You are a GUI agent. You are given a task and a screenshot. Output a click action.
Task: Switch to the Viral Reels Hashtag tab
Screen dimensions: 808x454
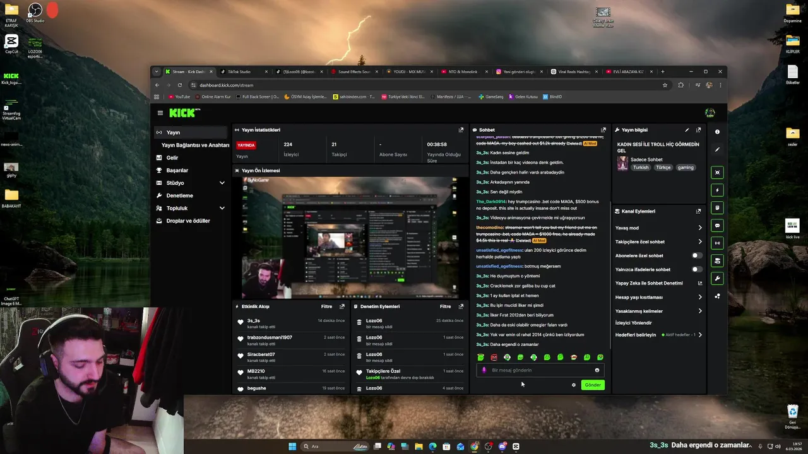click(x=573, y=72)
